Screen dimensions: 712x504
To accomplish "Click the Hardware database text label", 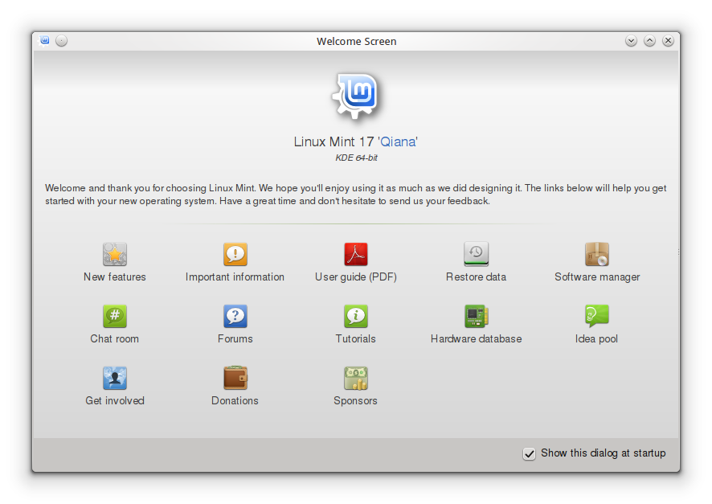I will [x=476, y=338].
